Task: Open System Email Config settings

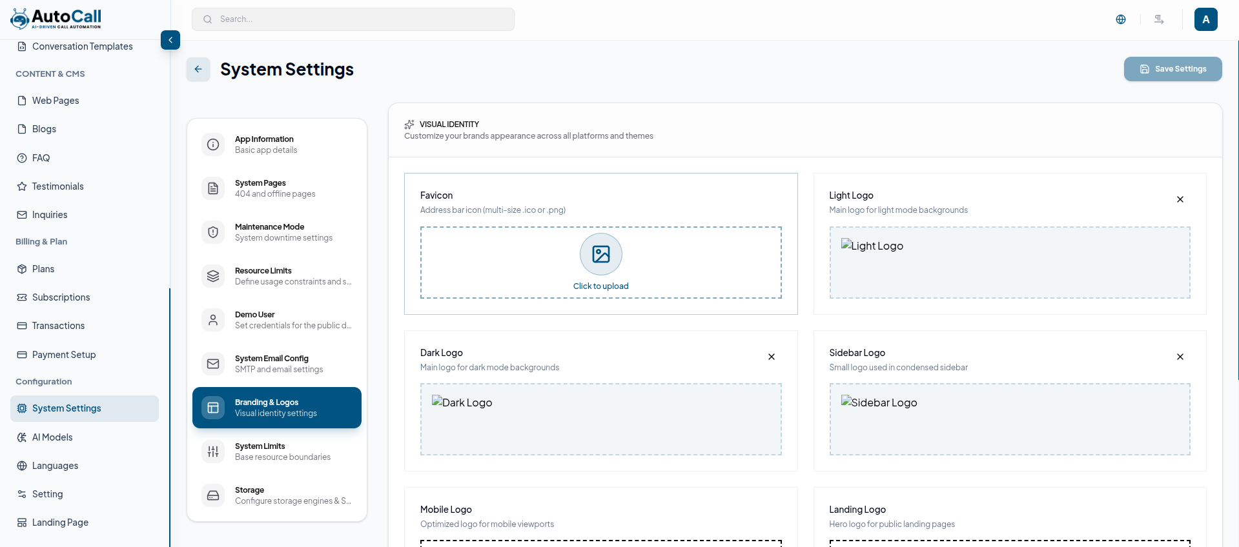Action: tap(277, 364)
